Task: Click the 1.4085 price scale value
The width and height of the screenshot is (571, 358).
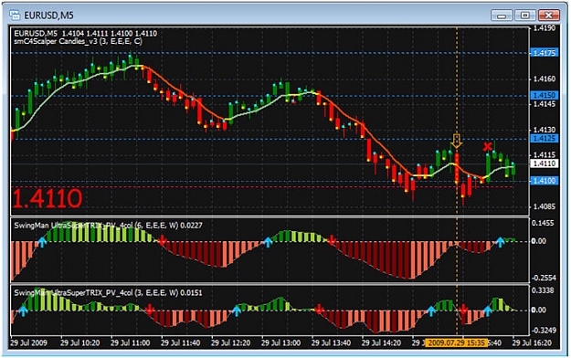Action: 545,206
